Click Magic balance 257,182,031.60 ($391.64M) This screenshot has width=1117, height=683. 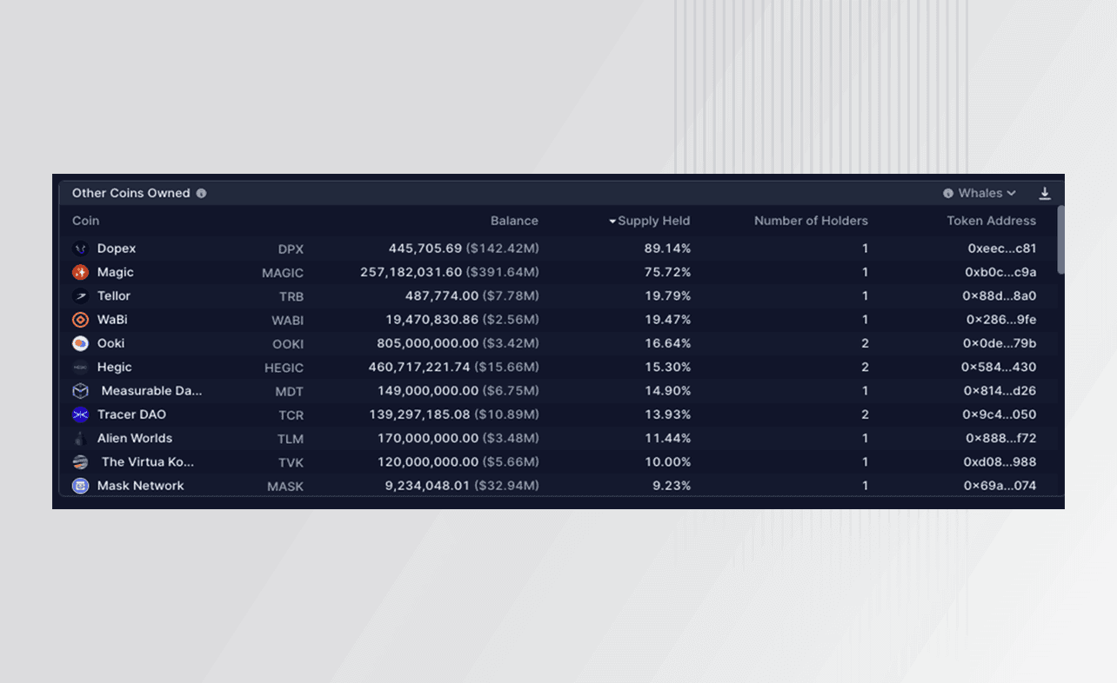pos(450,273)
